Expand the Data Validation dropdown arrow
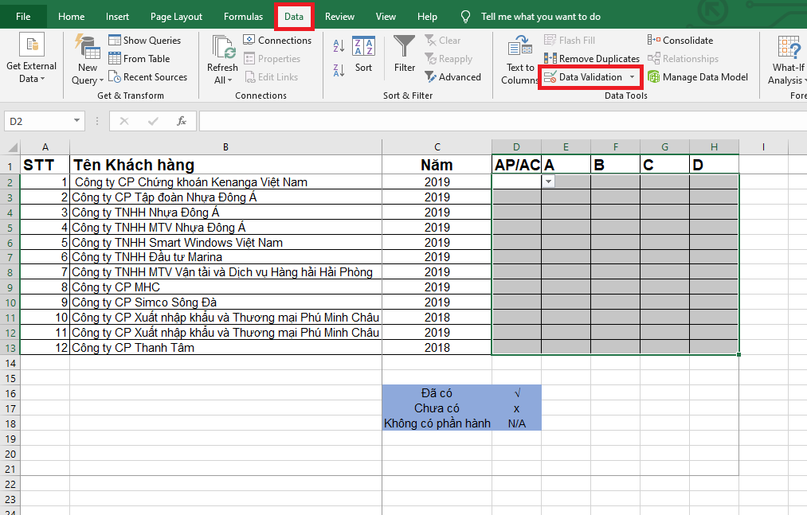 [633, 77]
